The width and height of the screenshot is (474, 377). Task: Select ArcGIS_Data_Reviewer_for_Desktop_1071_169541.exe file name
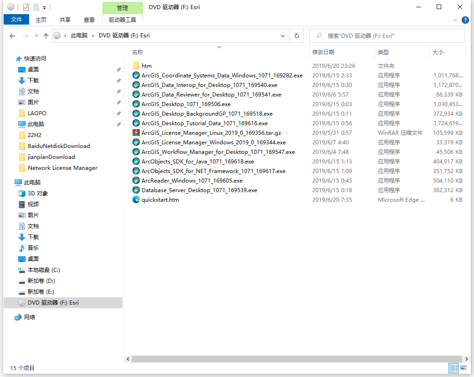coord(211,95)
